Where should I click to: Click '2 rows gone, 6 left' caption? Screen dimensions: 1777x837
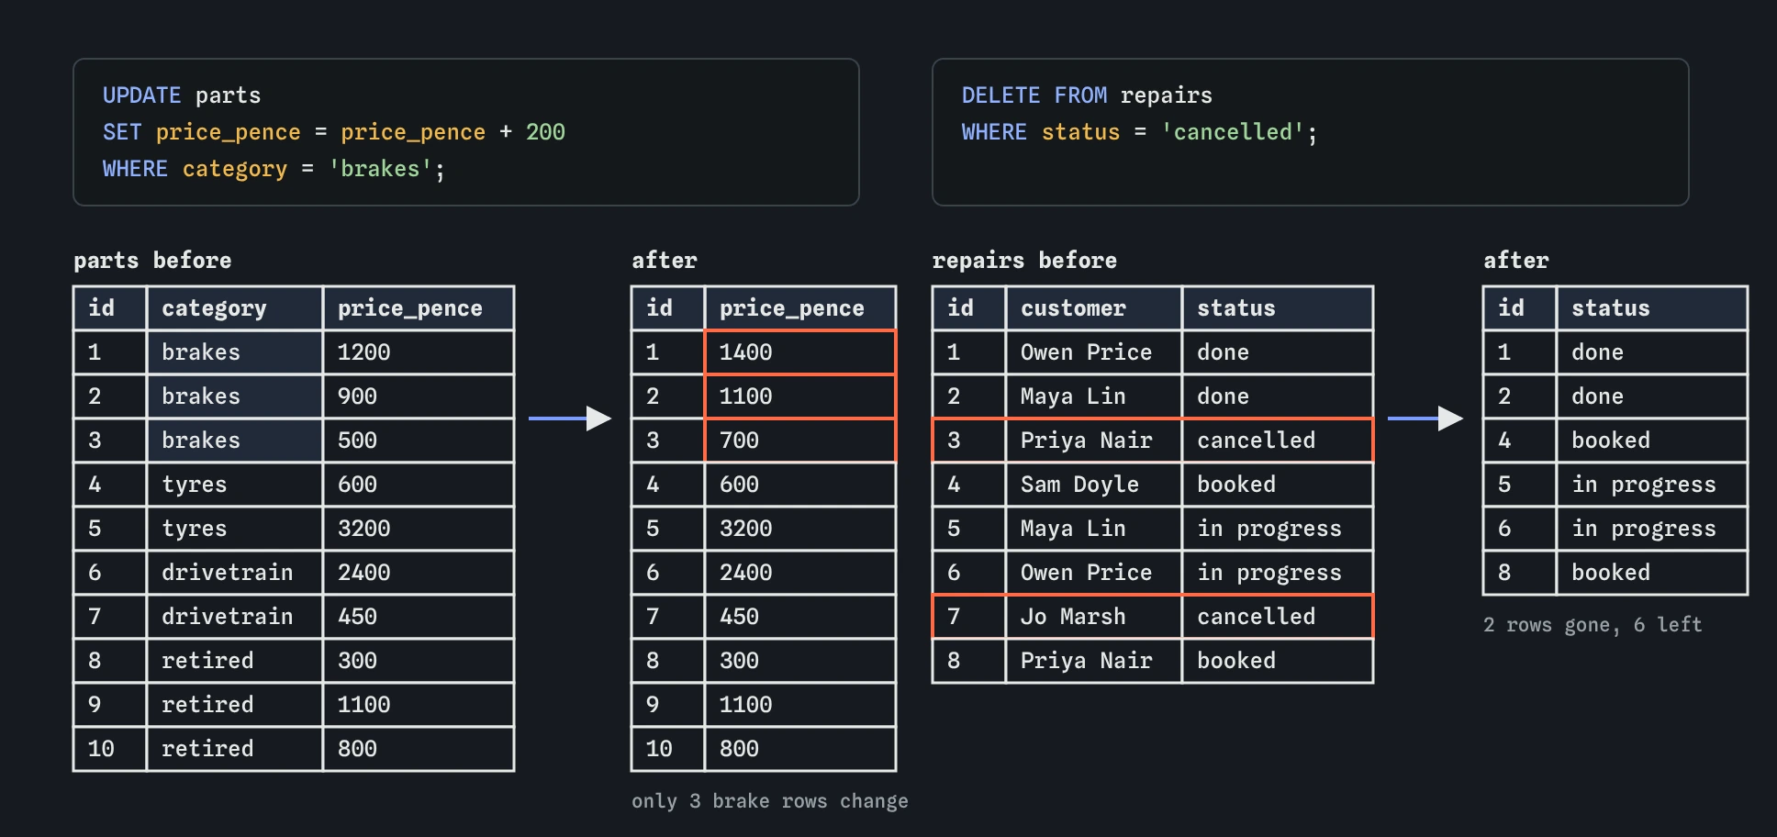[x=1593, y=625]
